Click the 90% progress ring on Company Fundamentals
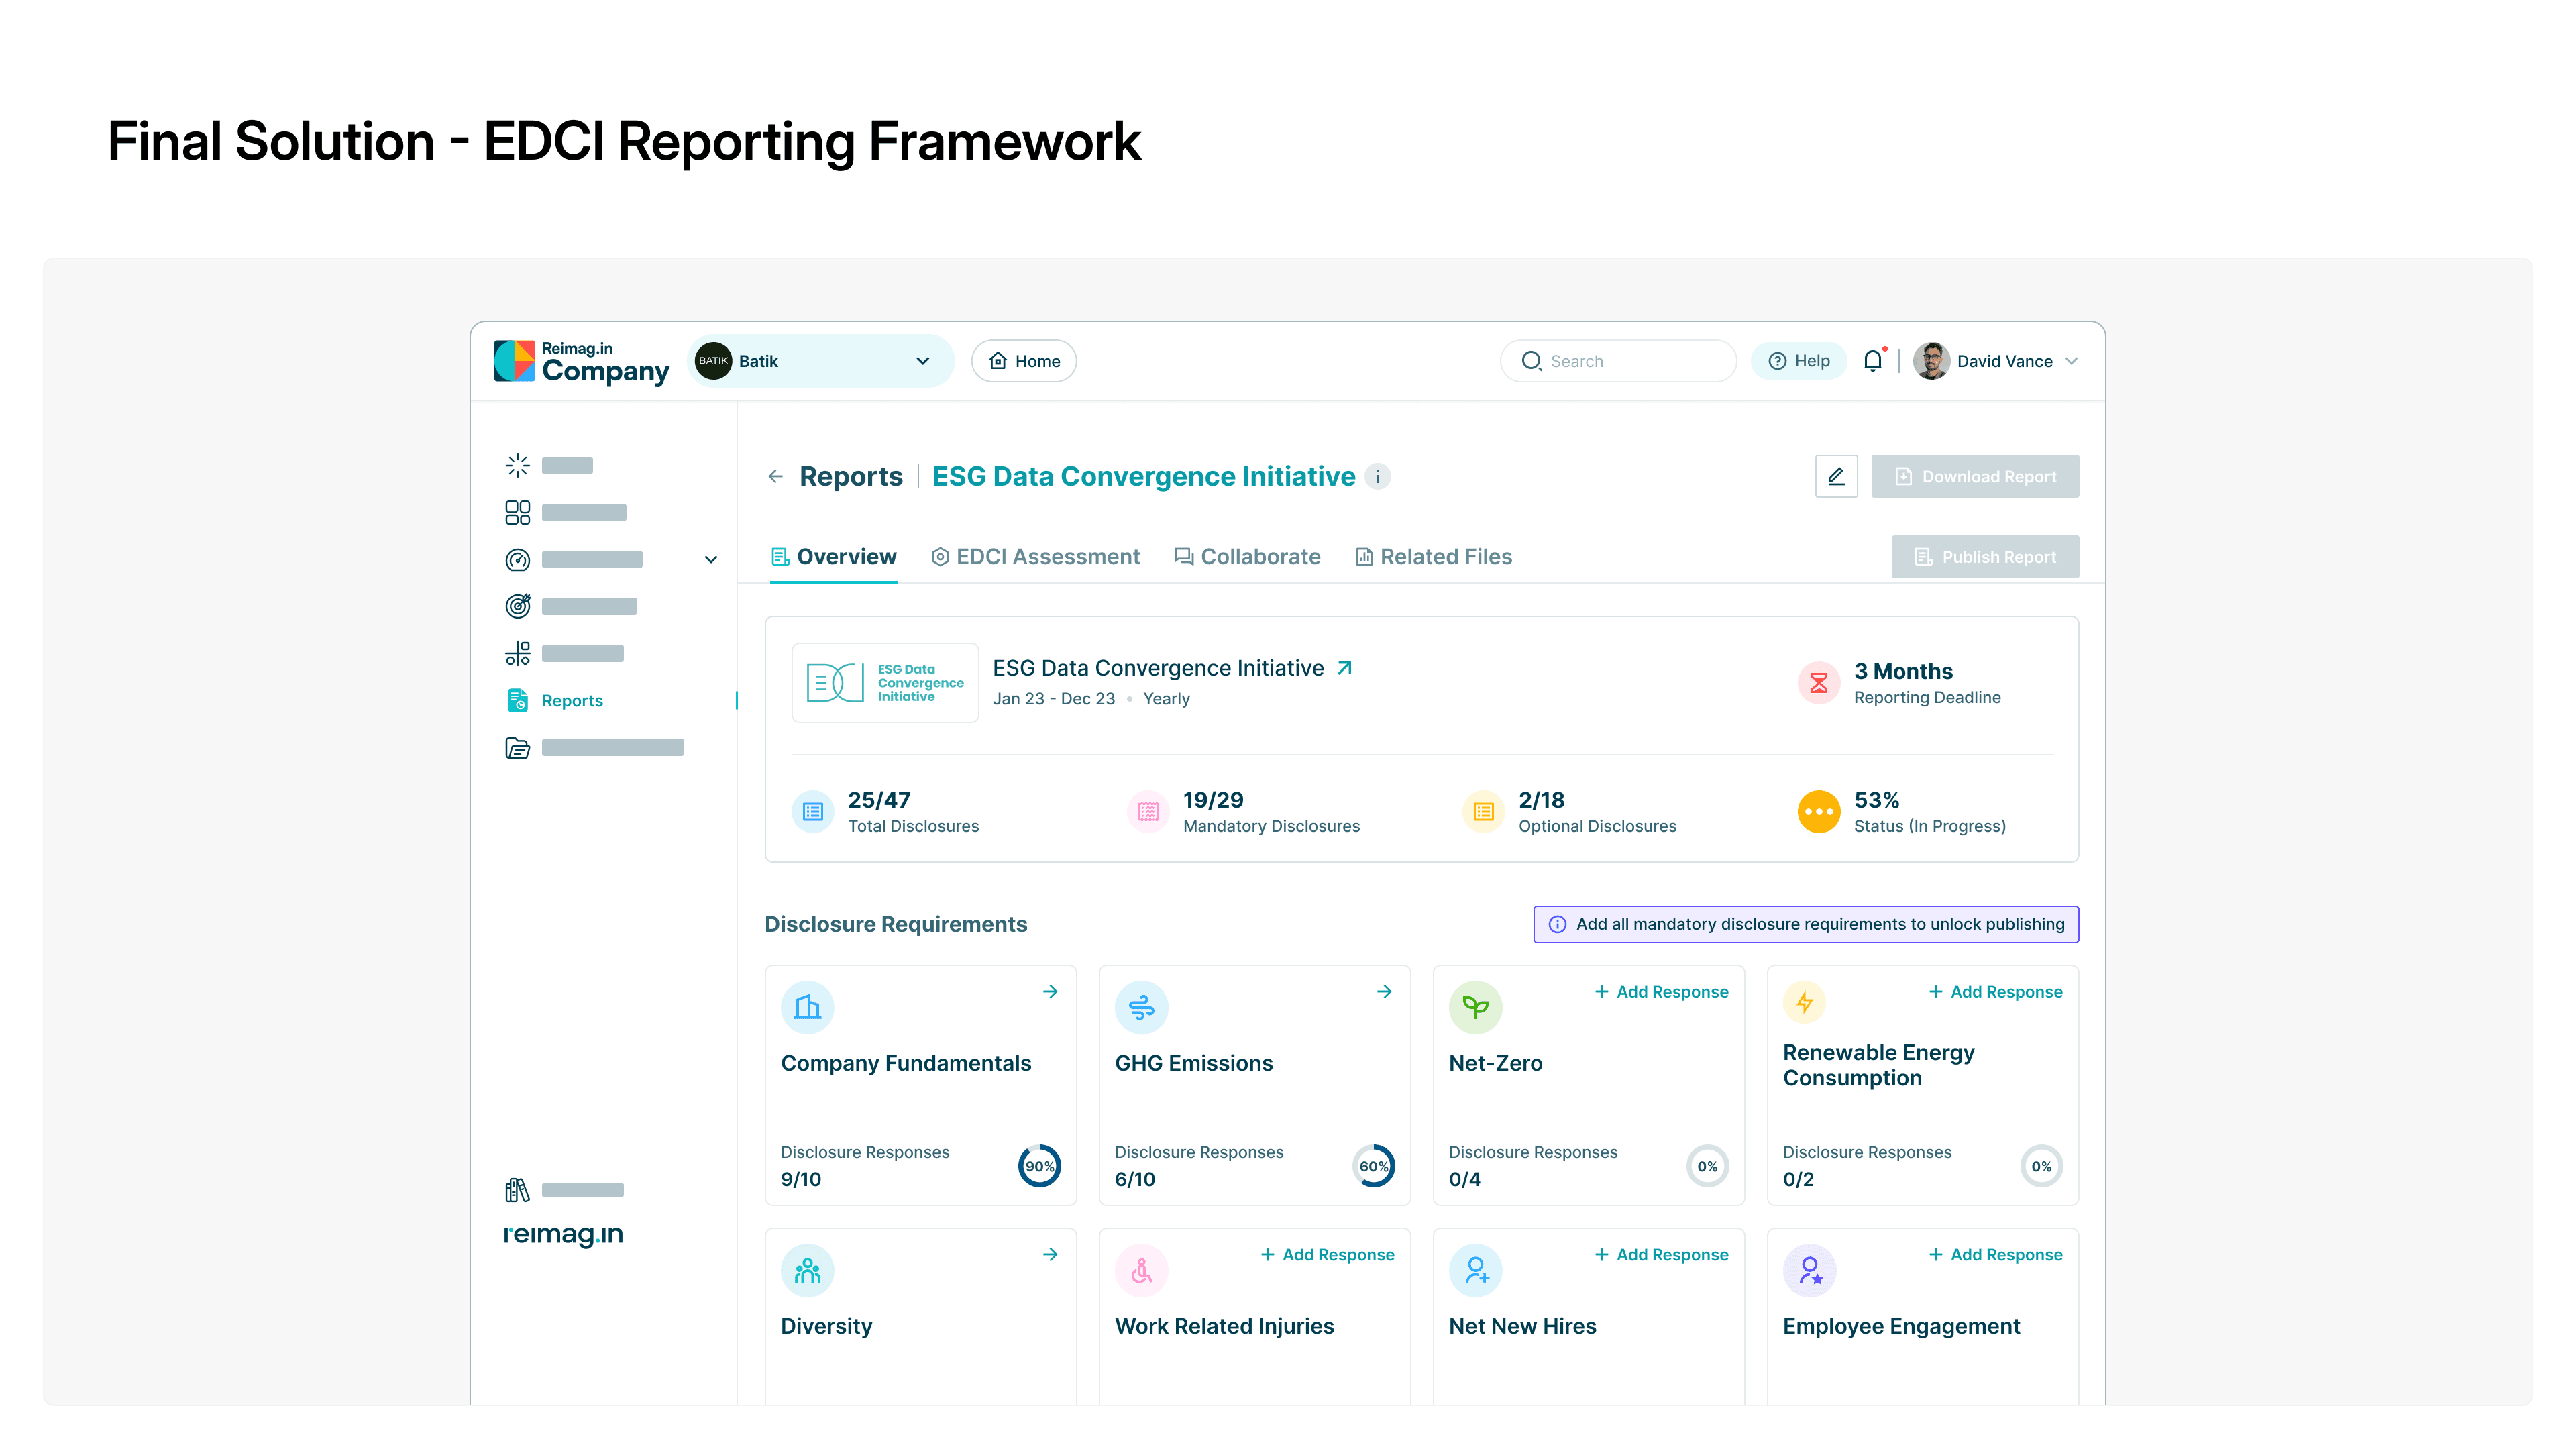Screen dimensions: 2576x1449 point(1039,1166)
